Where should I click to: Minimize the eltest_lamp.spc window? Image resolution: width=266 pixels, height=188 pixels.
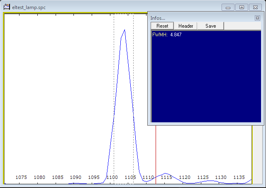click(228, 7)
